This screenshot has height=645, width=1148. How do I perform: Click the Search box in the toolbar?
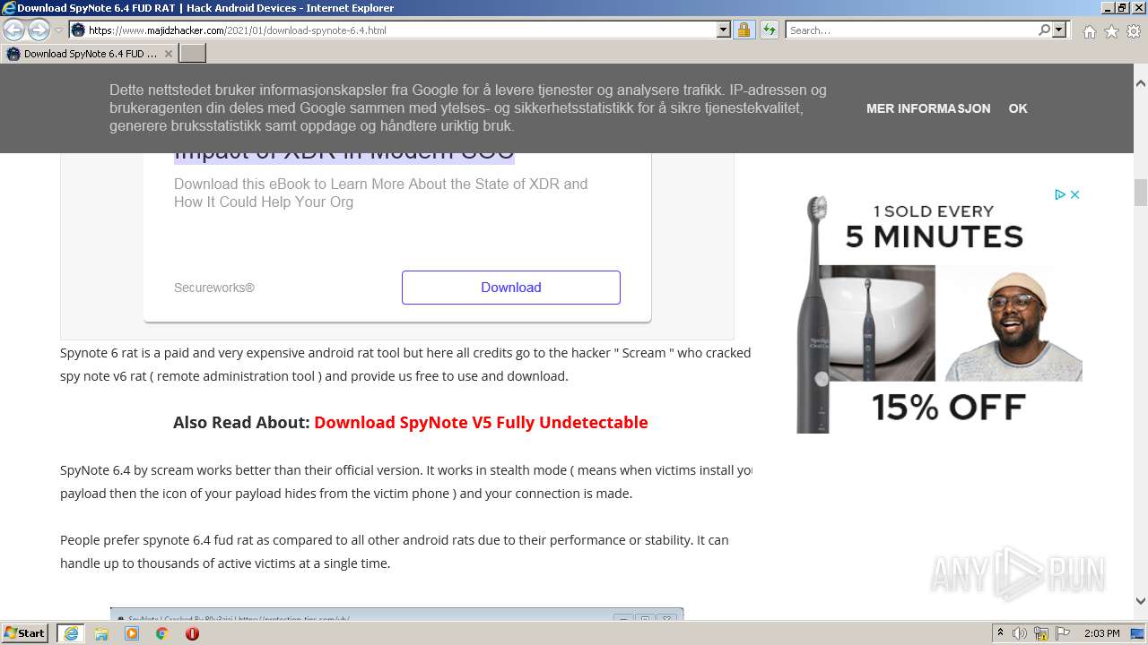(911, 30)
